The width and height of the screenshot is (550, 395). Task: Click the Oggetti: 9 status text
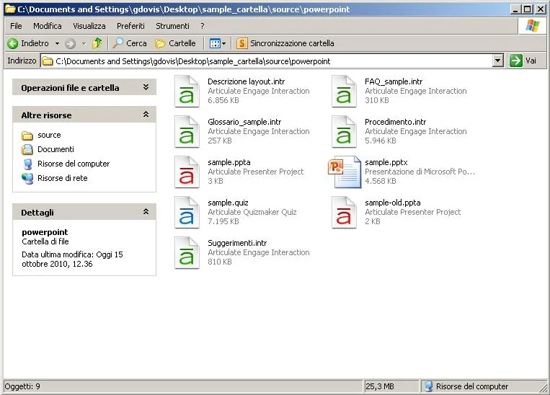click(22, 386)
